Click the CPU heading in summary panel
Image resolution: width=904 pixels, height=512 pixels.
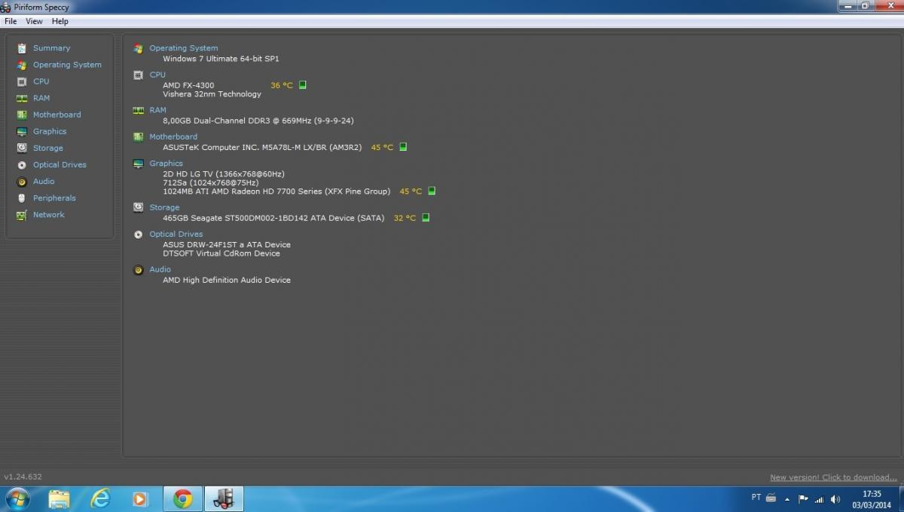tap(157, 75)
